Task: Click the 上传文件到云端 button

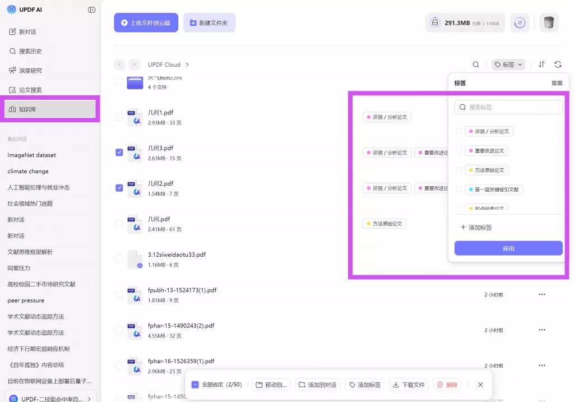Action: pyautogui.click(x=146, y=23)
